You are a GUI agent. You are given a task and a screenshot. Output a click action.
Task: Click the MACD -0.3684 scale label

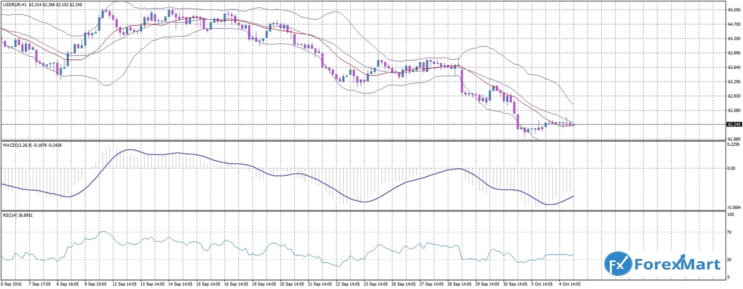coord(733,207)
